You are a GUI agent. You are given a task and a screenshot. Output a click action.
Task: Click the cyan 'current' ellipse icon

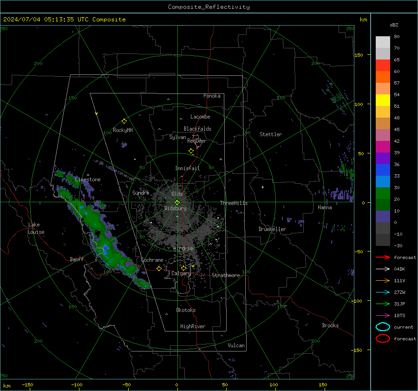tap(383, 327)
